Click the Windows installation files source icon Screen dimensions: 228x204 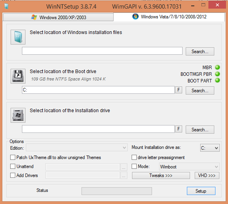[x=18, y=37]
